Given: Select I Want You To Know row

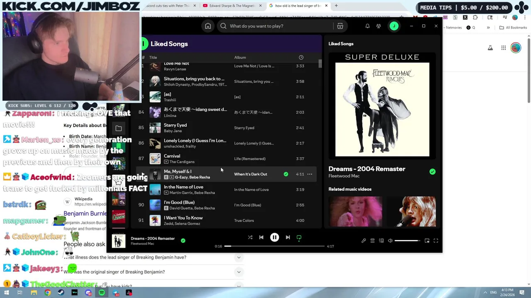Looking at the screenshot, I should (x=227, y=221).
